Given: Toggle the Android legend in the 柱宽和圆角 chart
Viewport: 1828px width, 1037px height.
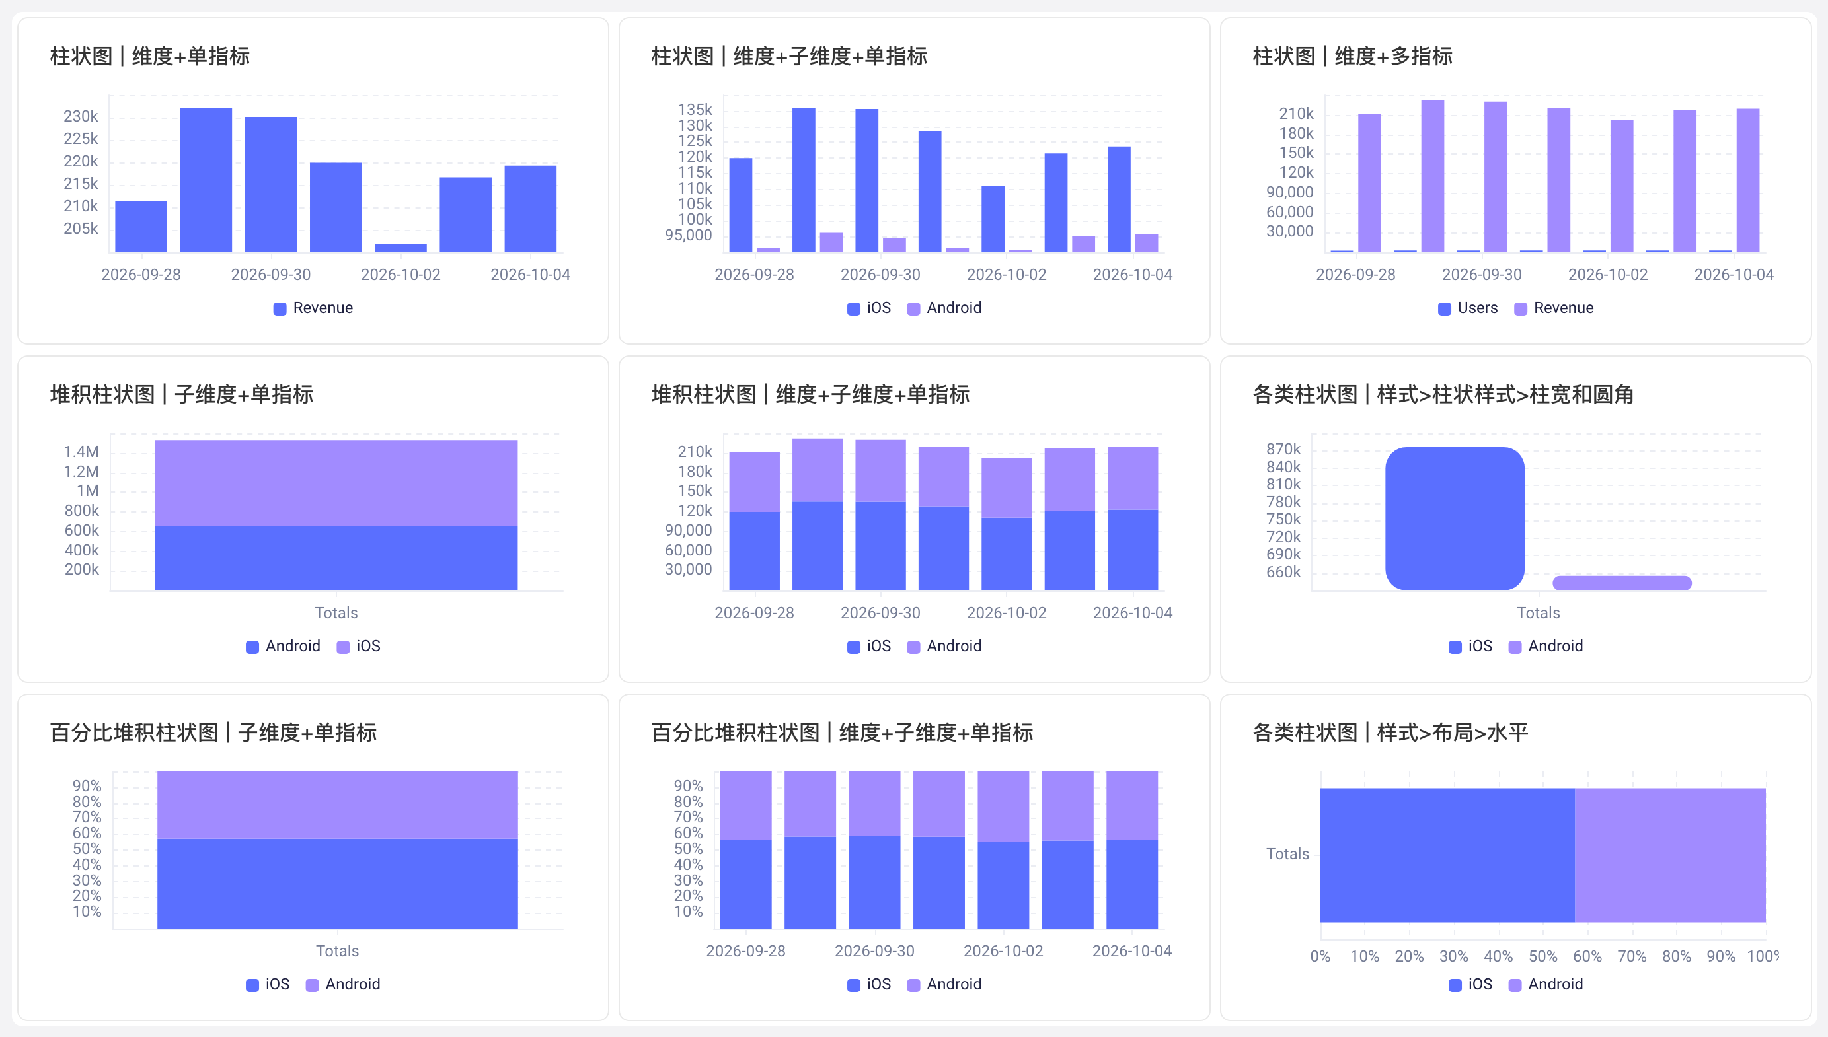Looking at the screenshot, I should click(1546, 646).
